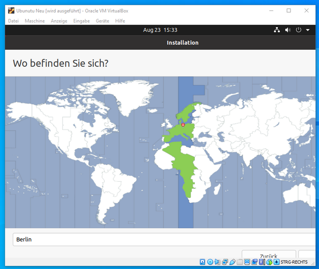Open the Hilfe menu

pos(120,21)
